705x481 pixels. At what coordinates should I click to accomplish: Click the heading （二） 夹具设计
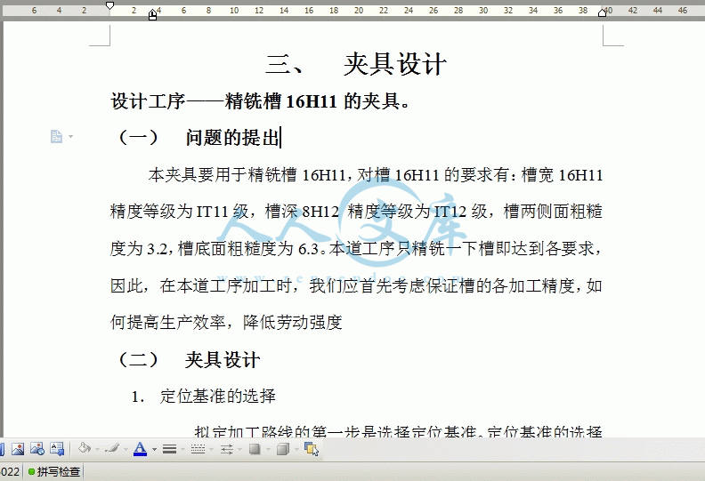point(188,360)
